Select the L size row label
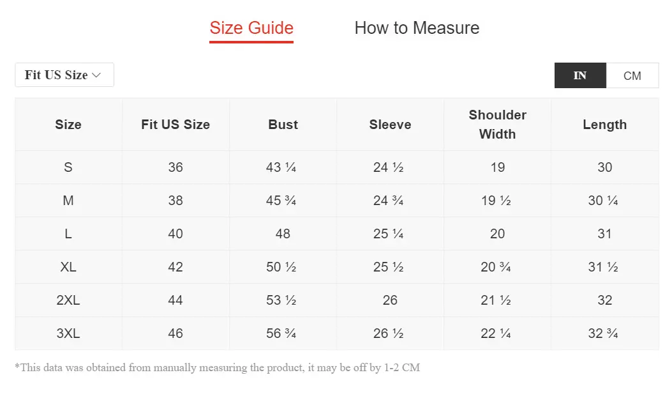Screen dimensions: 672x398 68,234
